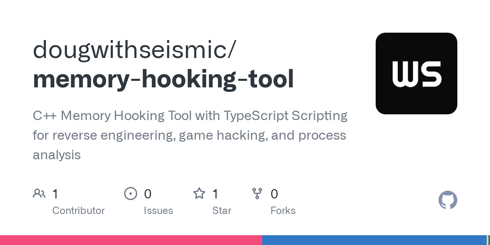Click the contributors people icon
The height and width of the screenshot is (245, 490).
click(x=39, y=194)
